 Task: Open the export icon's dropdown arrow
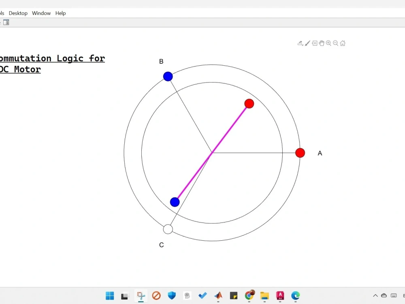pyautogui.click(x=303, y=45)
